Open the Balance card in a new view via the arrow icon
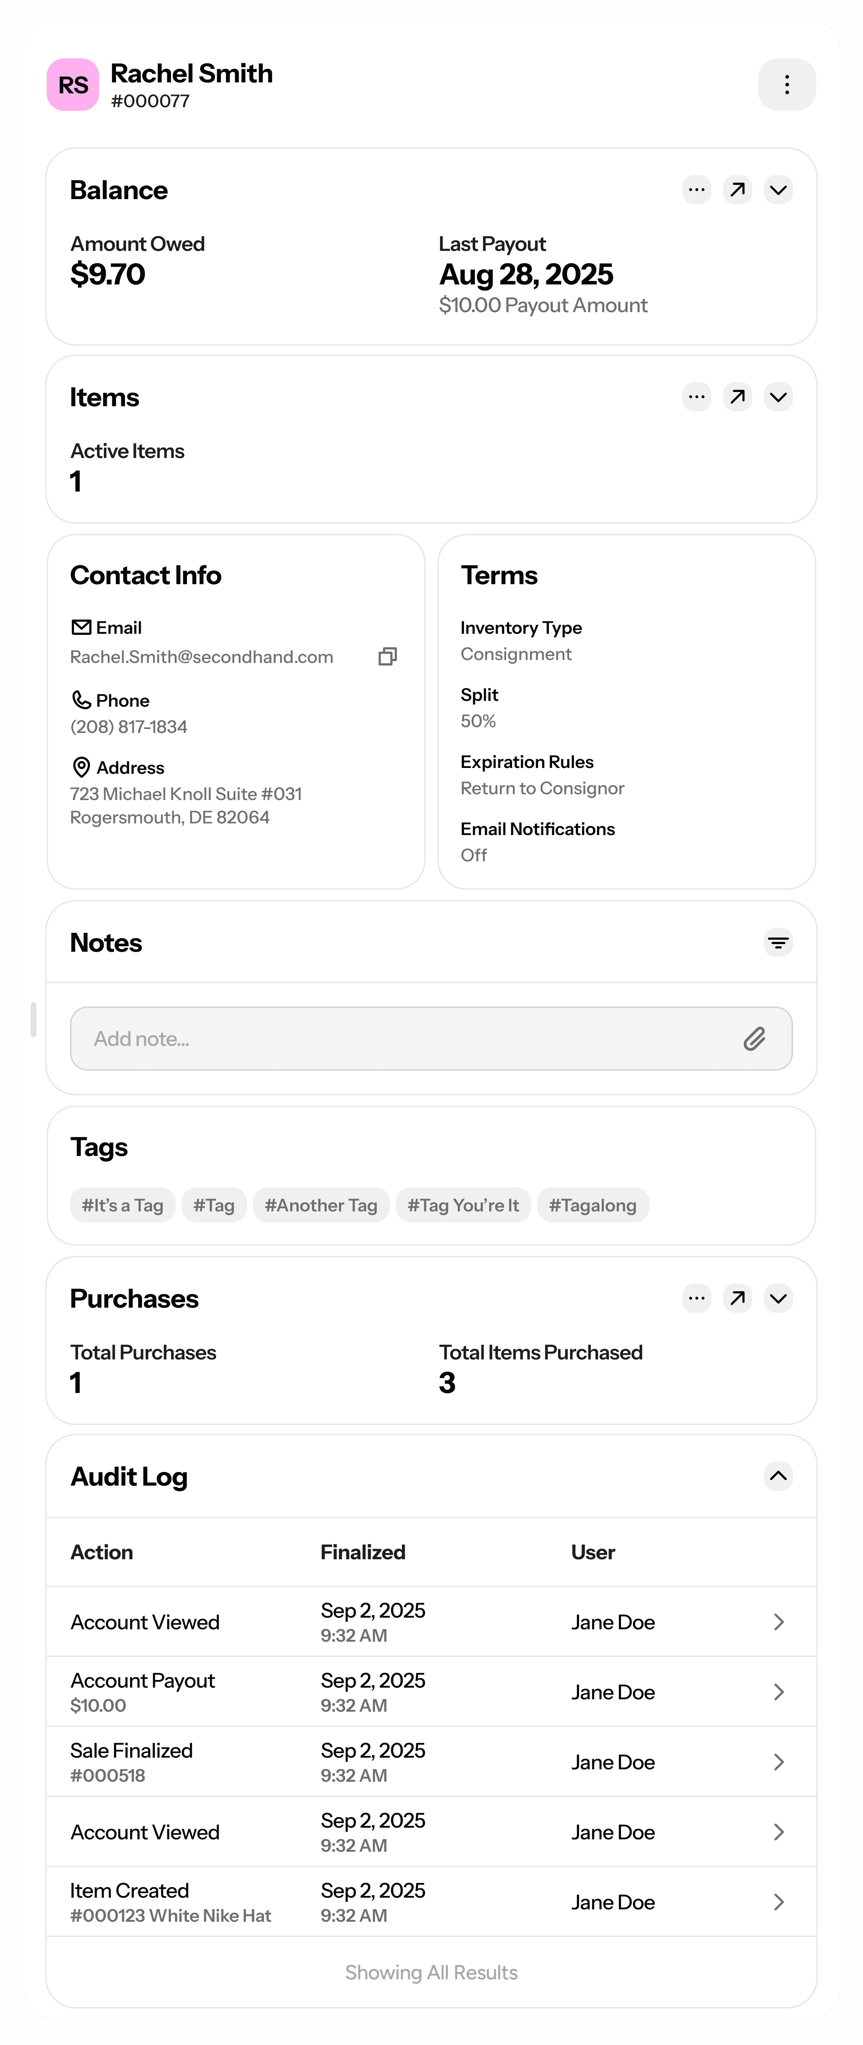Image resolution: width=863 pixels, height=2045 pixels. click(x=738, y=190)
